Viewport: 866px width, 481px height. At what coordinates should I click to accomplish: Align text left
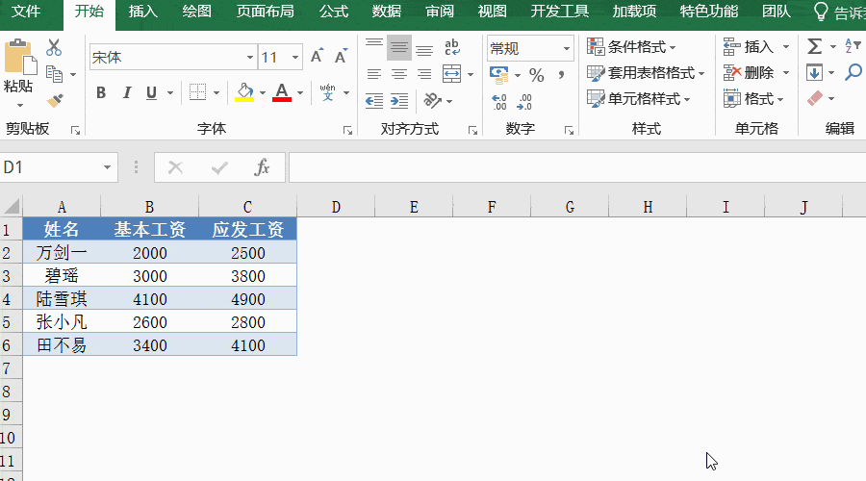point(374,74)
